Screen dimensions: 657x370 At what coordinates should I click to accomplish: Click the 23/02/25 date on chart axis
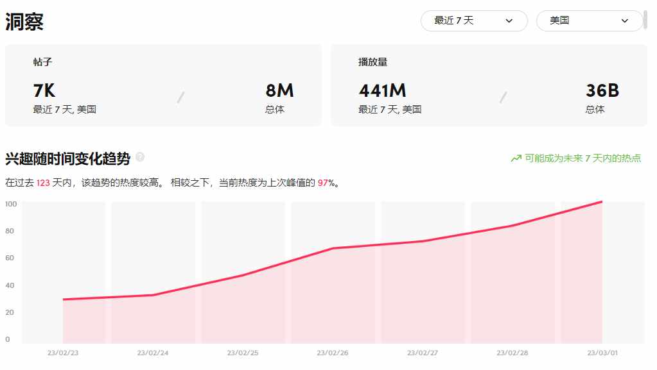point(243,353)
